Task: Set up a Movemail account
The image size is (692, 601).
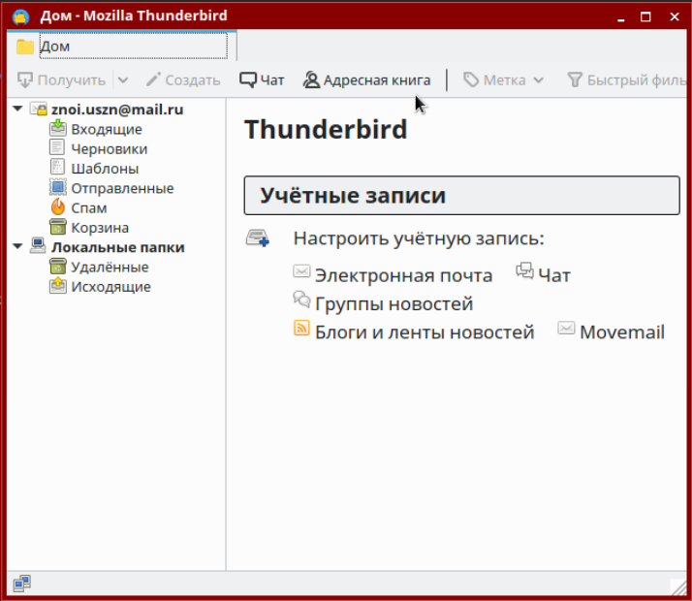Action: click(x=622, y=332)
